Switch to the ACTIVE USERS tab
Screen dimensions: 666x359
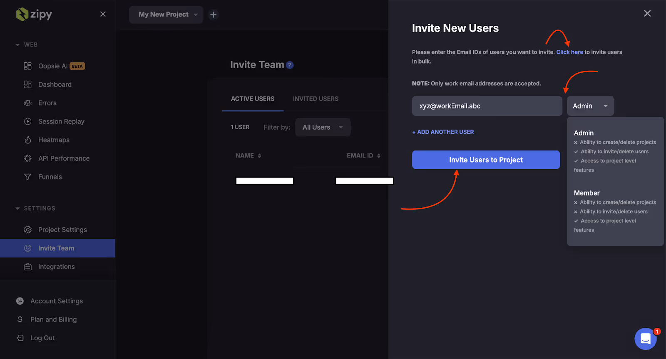click(253, 99)
